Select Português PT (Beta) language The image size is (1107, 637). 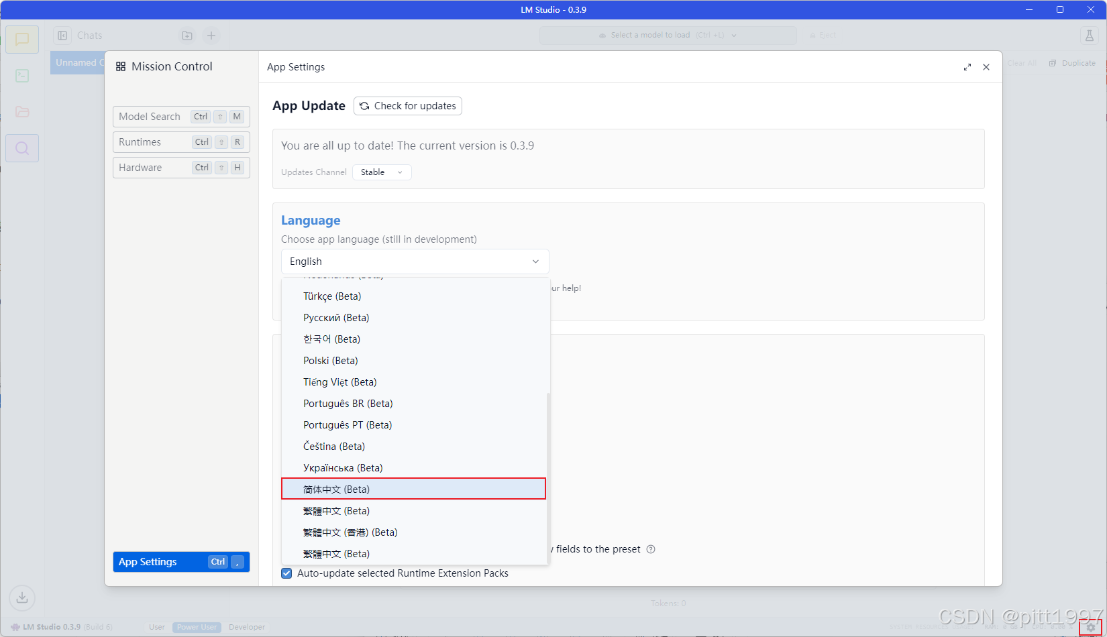click(414, 425)
